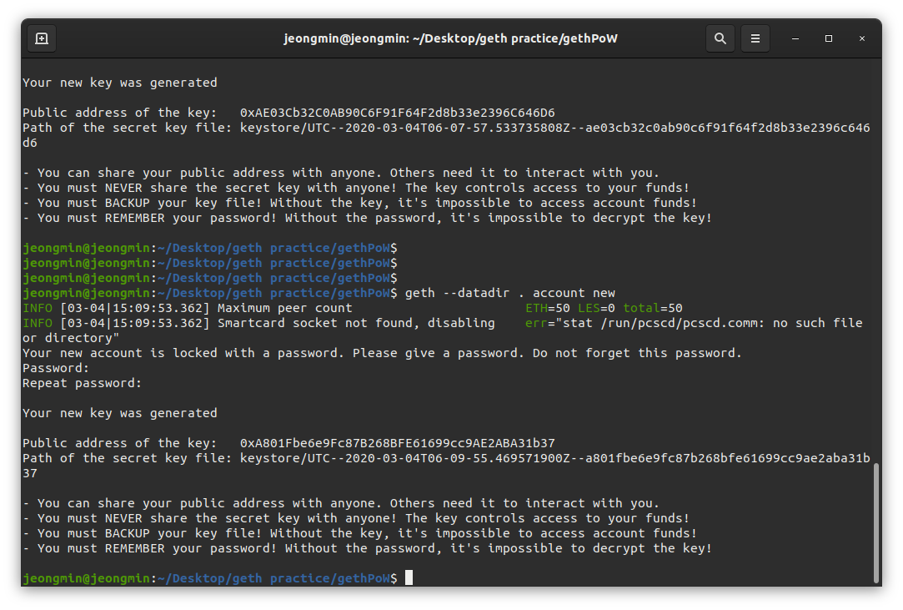Image resolution: width=903 pixels, height=610 pixels.
Task: Open the terminal search icon
Action: [720, 38]
